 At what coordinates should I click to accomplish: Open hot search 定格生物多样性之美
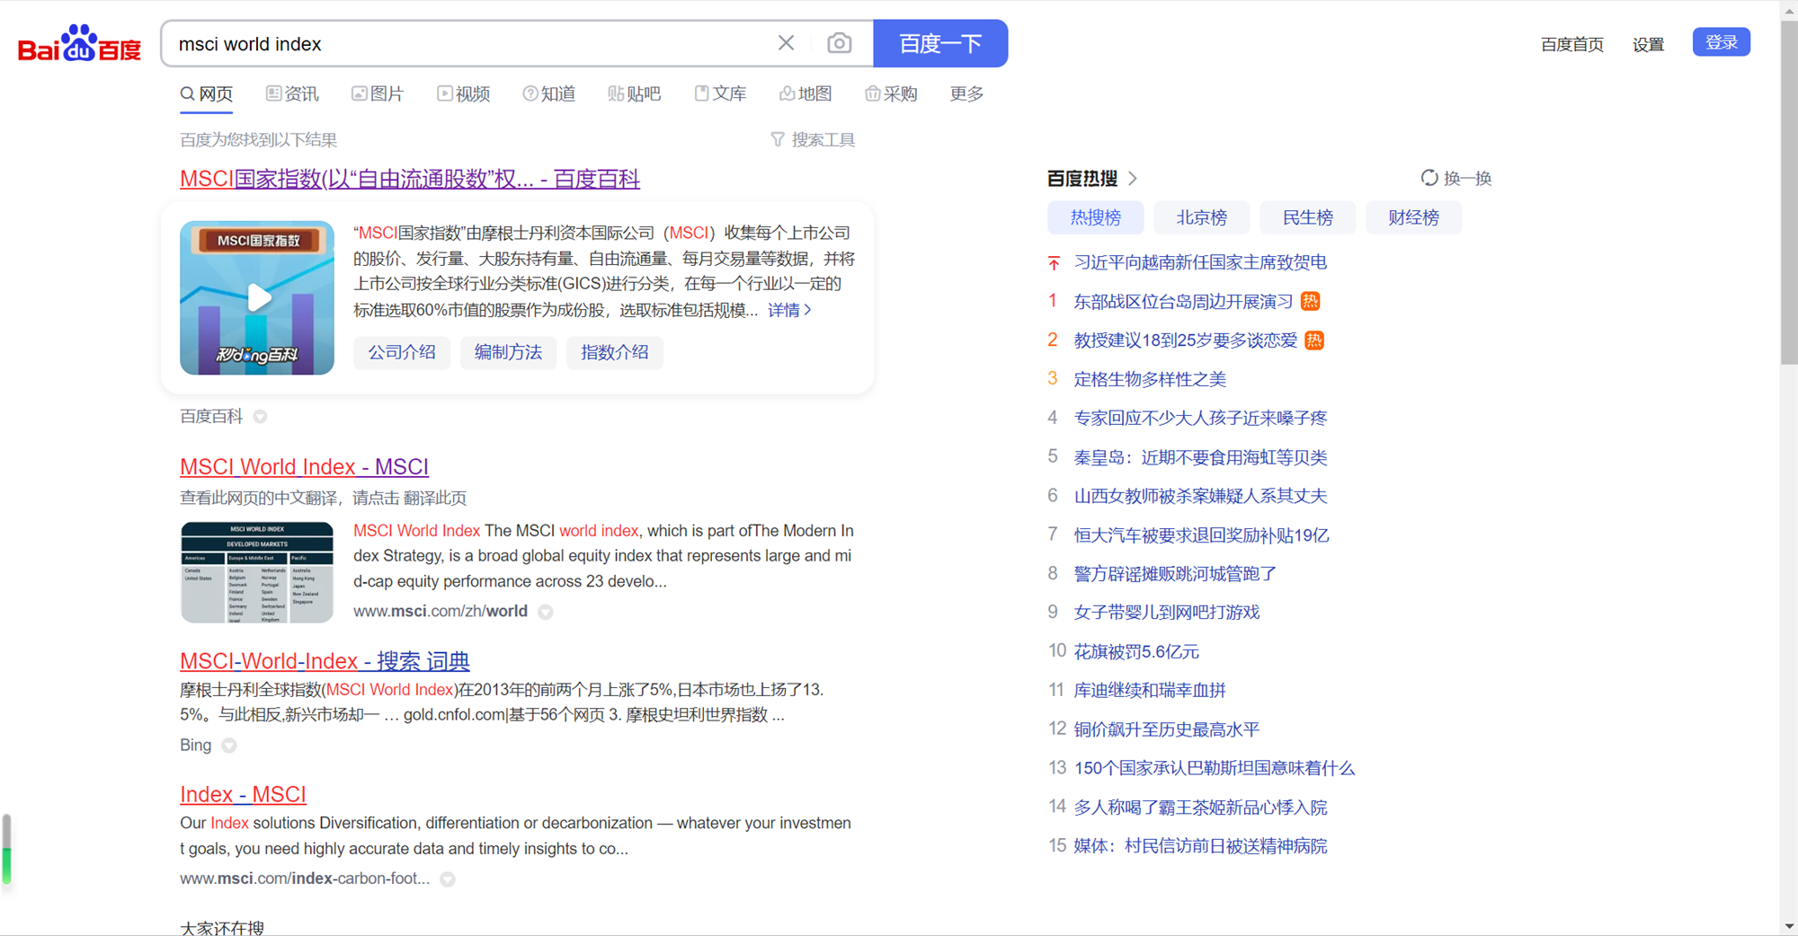click(x=1150, y=379)
